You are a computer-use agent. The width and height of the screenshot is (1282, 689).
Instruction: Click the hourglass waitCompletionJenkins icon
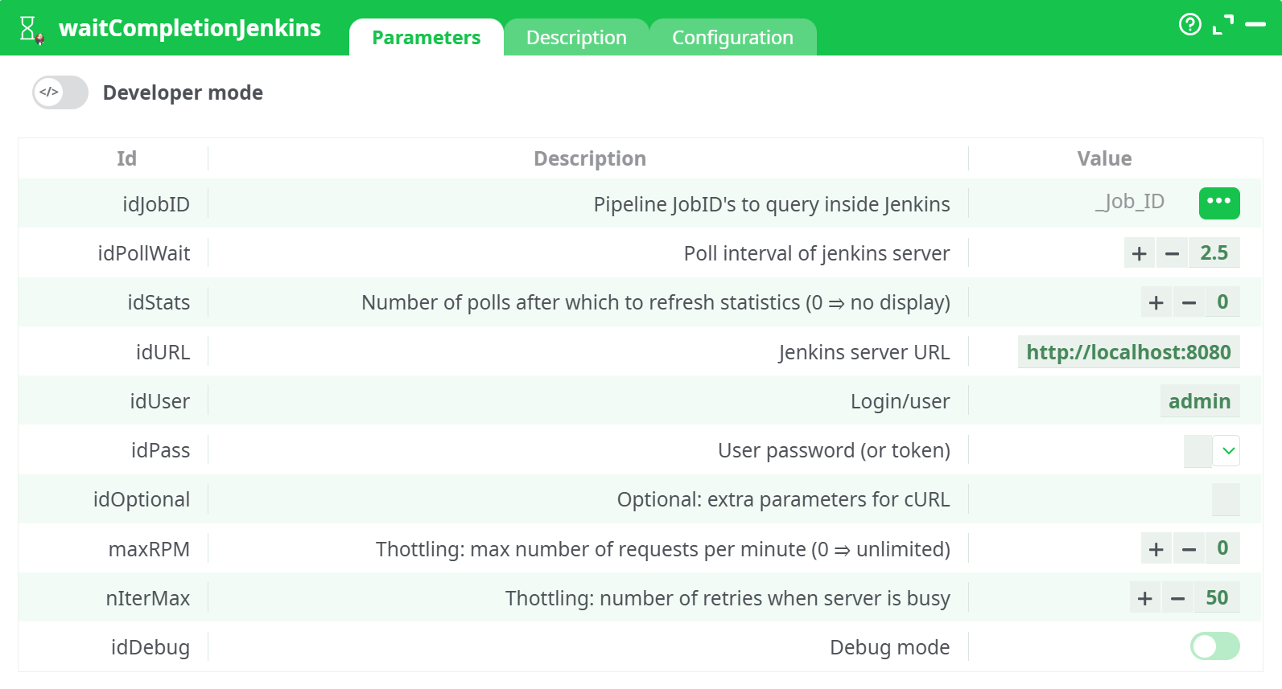31,29
